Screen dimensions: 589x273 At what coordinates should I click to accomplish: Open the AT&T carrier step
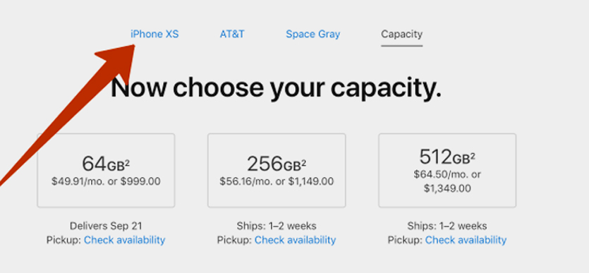coord(232,34)
